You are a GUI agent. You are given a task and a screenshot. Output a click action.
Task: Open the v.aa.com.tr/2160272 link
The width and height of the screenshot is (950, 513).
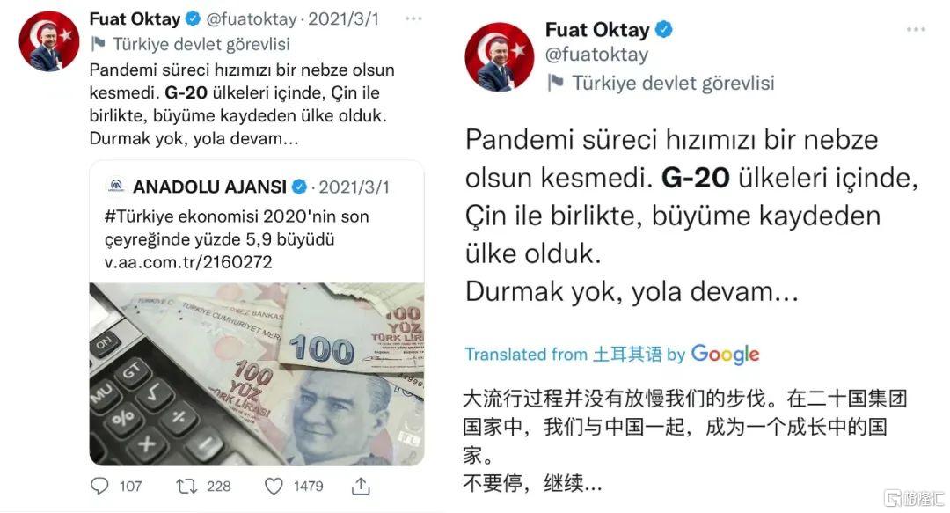click(x=188, y=262)
